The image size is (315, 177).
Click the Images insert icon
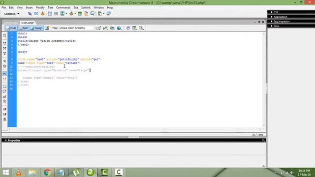coord(63,14)
